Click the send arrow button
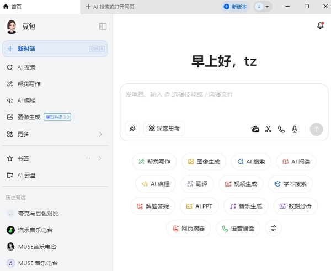Viewport: 331px width, 271px height. tap(316, 129)
